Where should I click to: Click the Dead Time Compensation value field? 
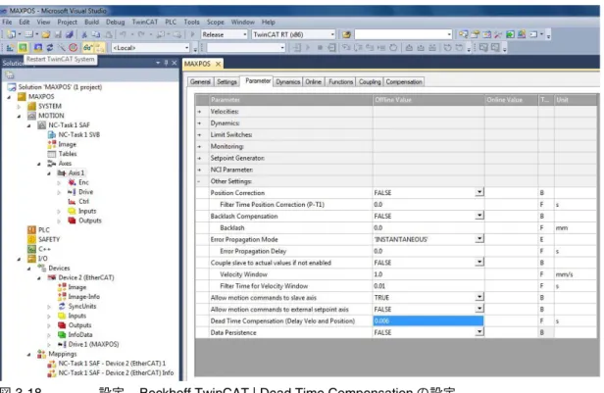pos(428,320)
